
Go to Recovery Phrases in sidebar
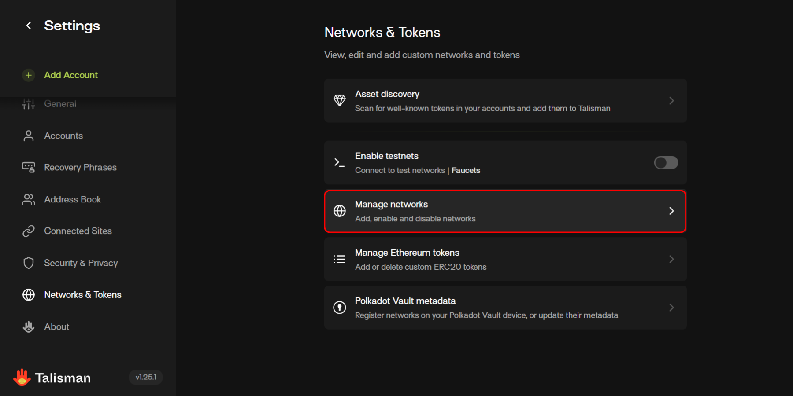coord(80,168)
